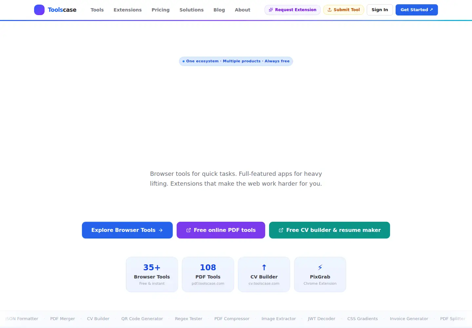Click the arrow icon in Explore Browser Tools
Image resolution: width=472 pixels, height=328 pixels.
[161, 230]
